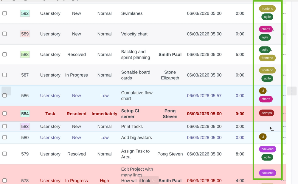Click the 8:00 spent time value

tap(240, 154)
